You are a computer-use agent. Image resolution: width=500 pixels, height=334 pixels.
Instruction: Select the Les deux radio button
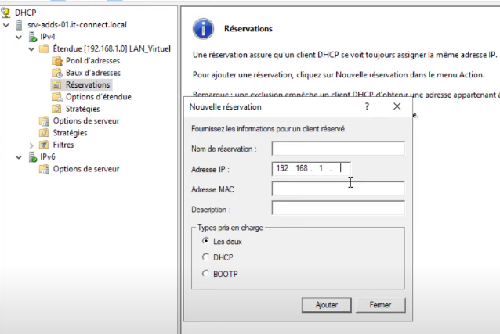[205, 241]
